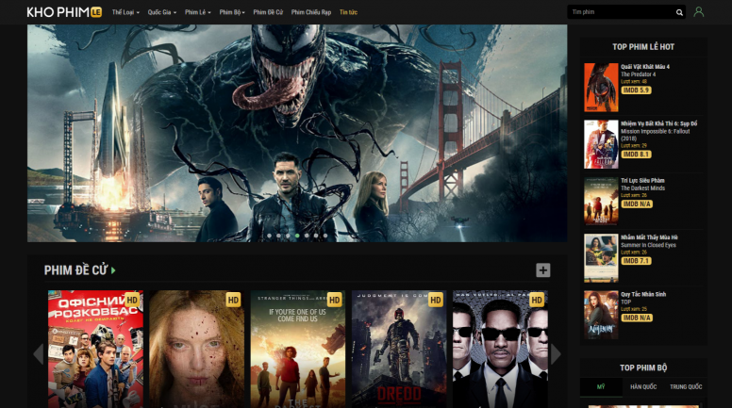This screenshot has width=732, height=408.
Task: Click the right carousel arrow in Phim Đề Cử
Action: coord(557,354)
